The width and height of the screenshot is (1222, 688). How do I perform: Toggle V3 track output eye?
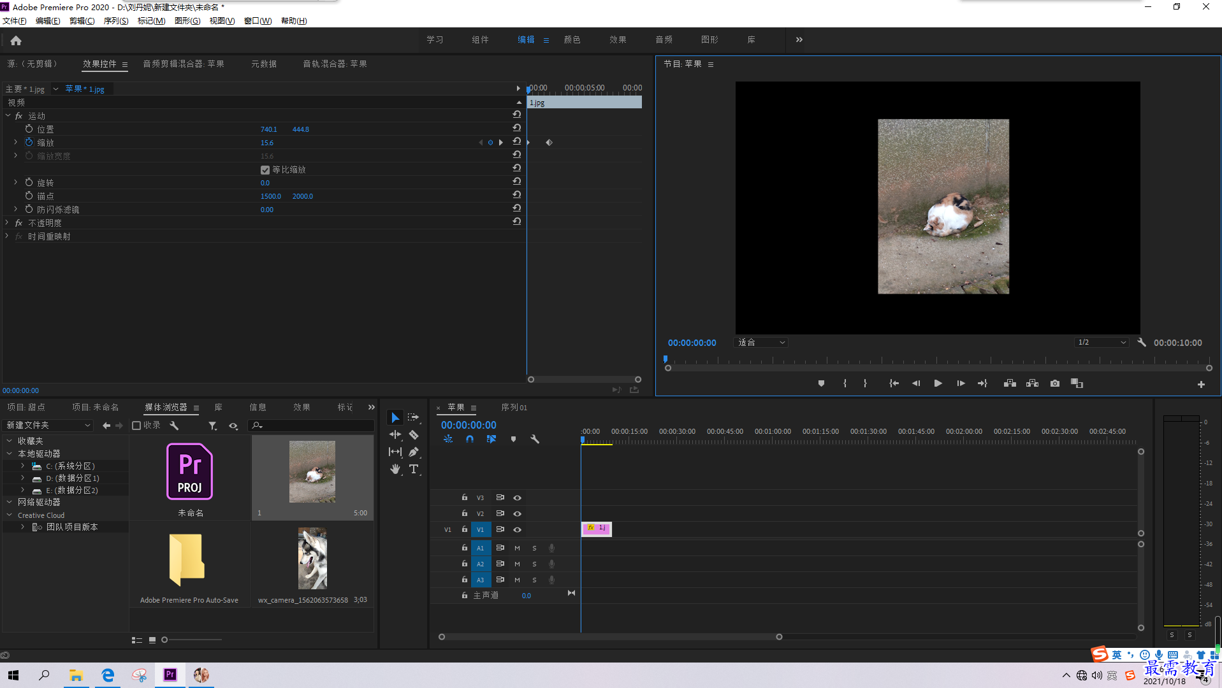point(517,498)
